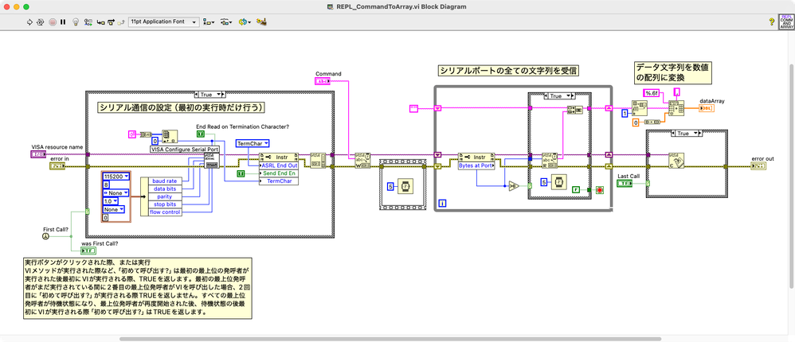The image size is (795, 342).
Task: Click the flow control bundle element
Action: click(x=164, y=212)
